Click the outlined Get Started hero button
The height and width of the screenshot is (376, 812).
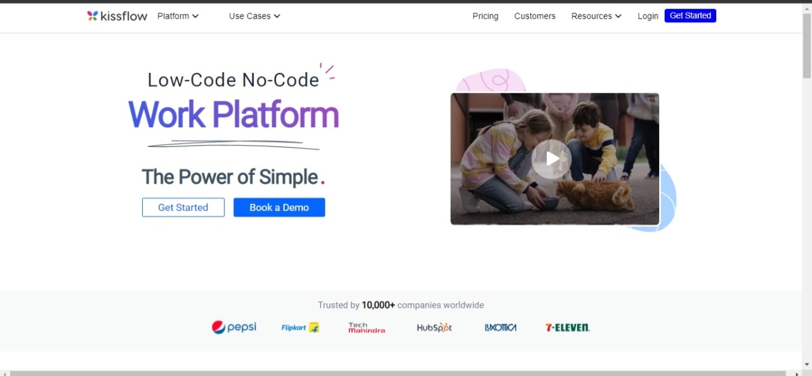pyautogui.click(x=183, y=208)
